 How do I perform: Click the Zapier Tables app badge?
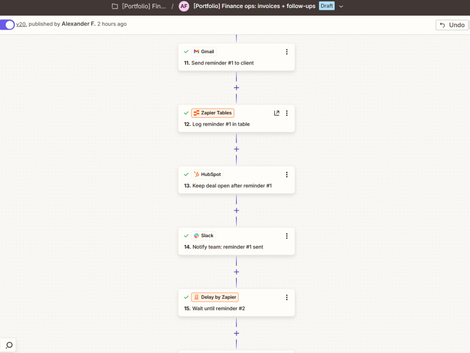212,113
